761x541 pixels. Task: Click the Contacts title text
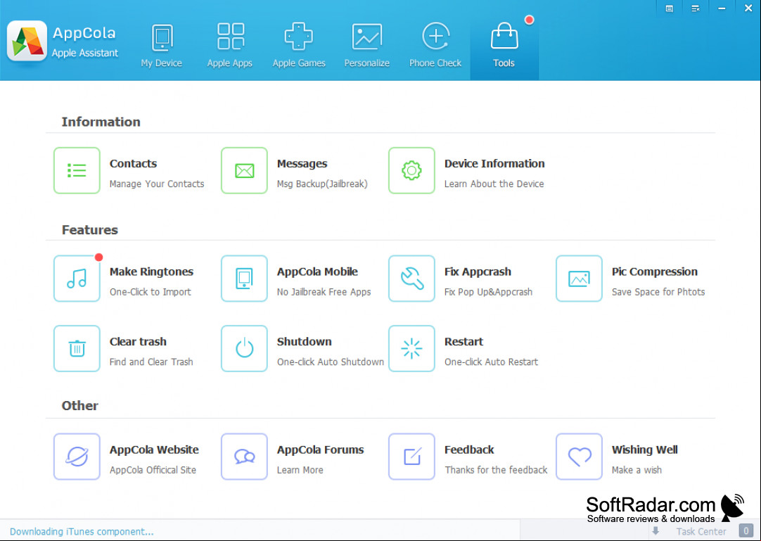[x=133, y=164]
